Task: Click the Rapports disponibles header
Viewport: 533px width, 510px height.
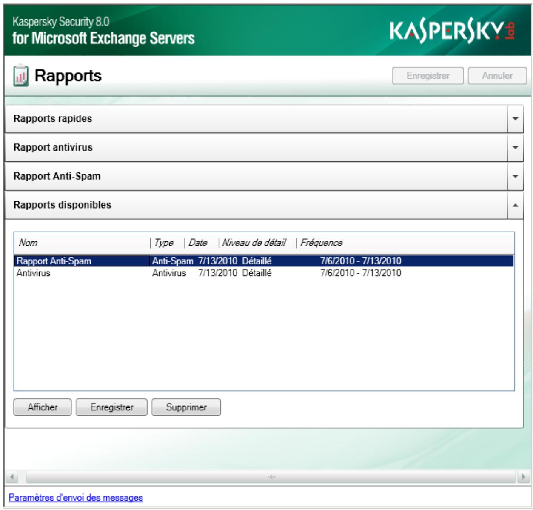Action: (x=256, y=205)
